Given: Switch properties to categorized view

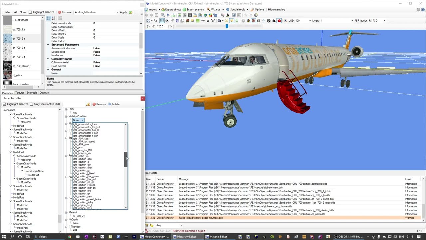Looking at the screenshot, I should coord(49,18).
